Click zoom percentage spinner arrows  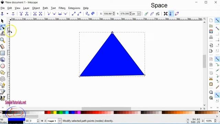(x=215, y=121)
